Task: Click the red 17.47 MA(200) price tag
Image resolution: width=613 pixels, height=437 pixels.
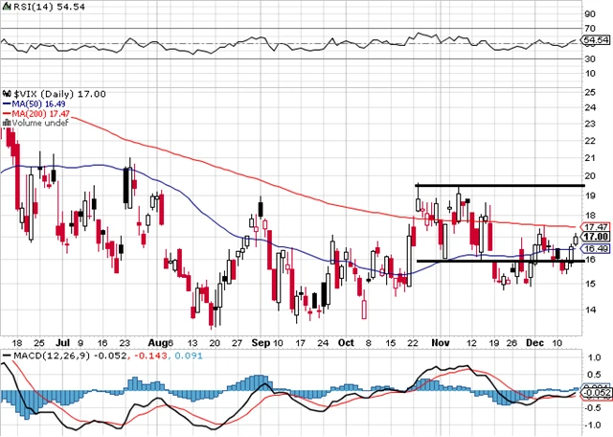Action: pyautogui.click(x=597, y=225)
